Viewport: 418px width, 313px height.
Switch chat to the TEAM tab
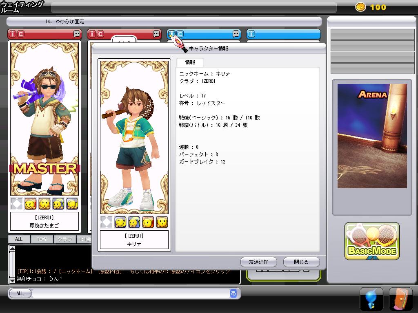pos(42,239)
